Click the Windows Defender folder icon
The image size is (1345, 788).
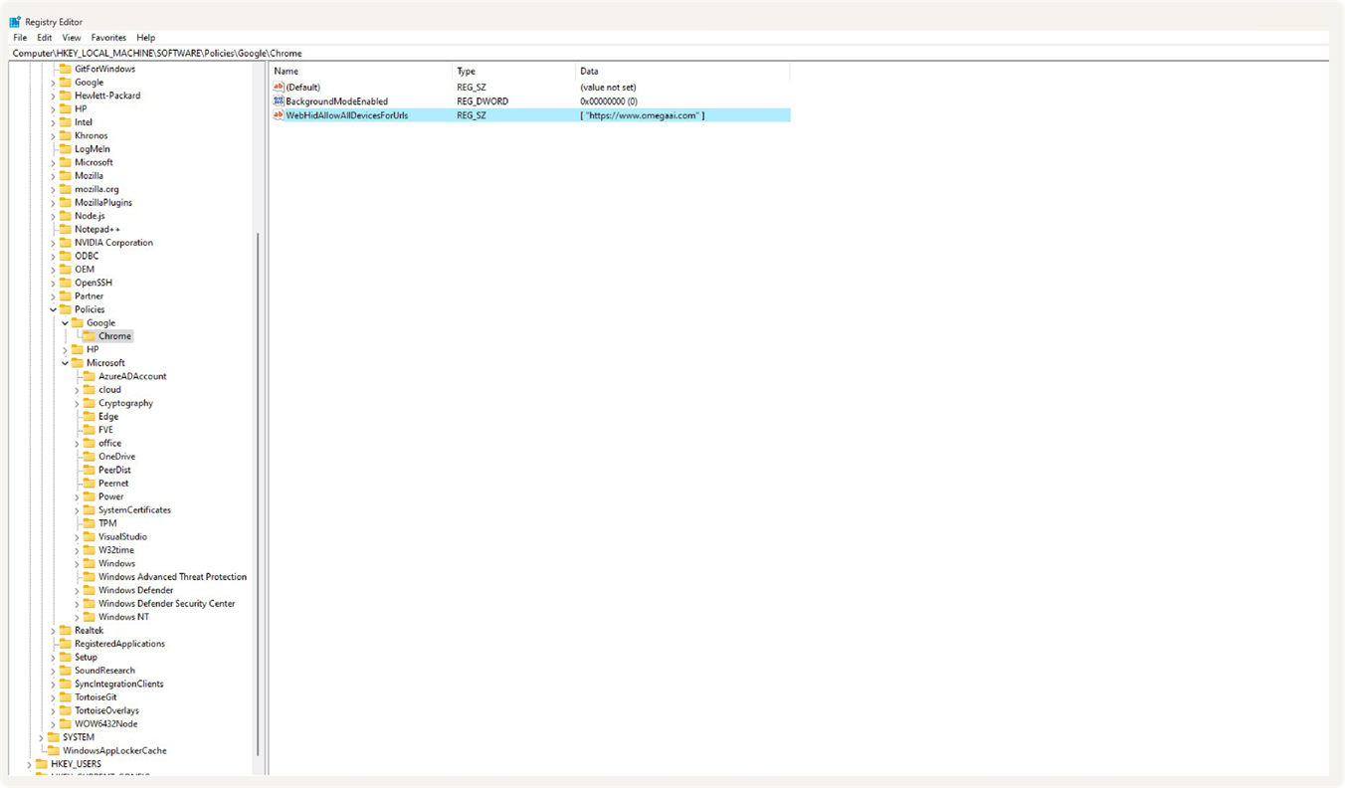tap(90, 590)
